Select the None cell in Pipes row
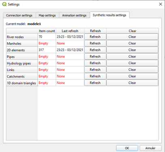Image resolution: width=165 pixels, height=152 pixels. point(70,57)
